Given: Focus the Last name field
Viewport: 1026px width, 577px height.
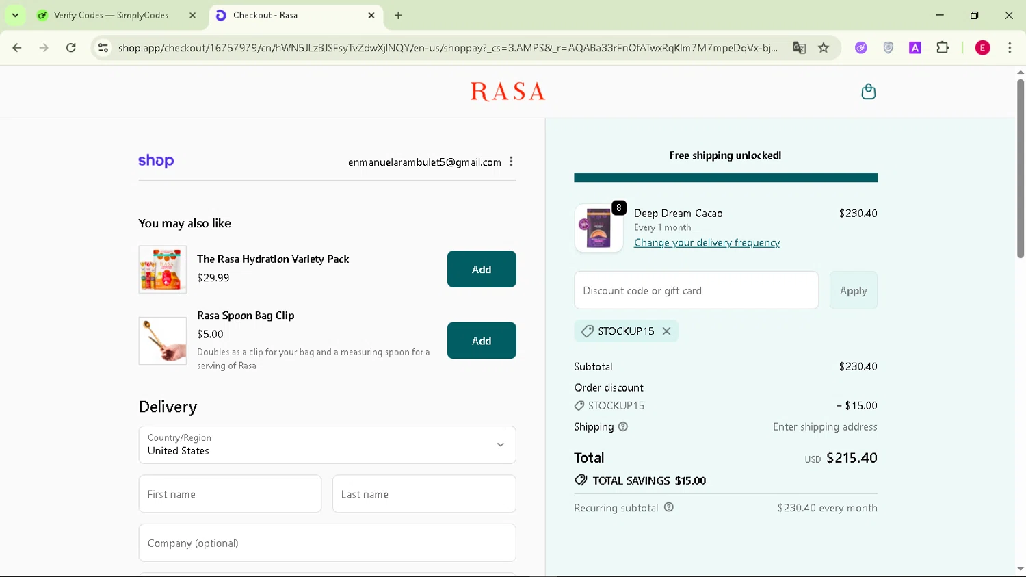Looking at the screenshot, I should pyautogui.click(x=424, y=494).
